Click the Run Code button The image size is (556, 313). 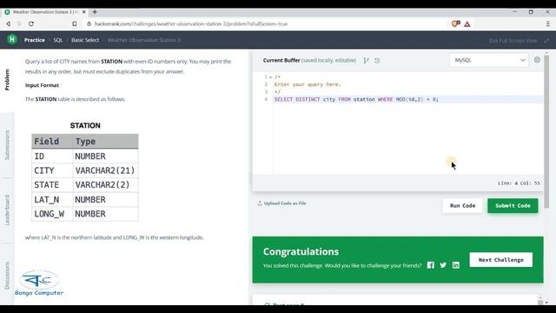coord(462,205)
